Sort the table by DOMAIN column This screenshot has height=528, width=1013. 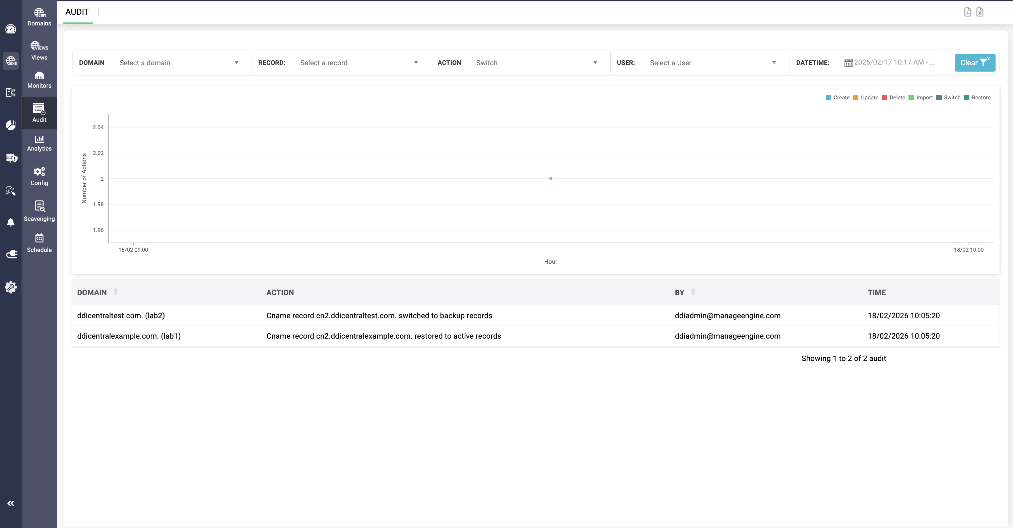pyautogui.click(x=116, y=292)
